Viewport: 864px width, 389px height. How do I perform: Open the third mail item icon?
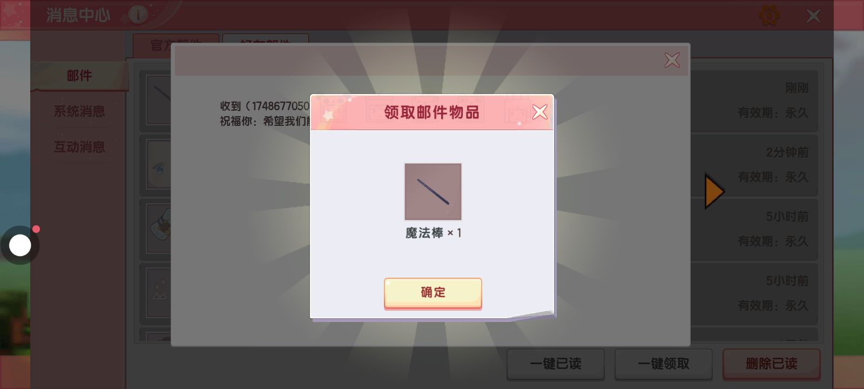pyautogui.click(x=159, y=228)
